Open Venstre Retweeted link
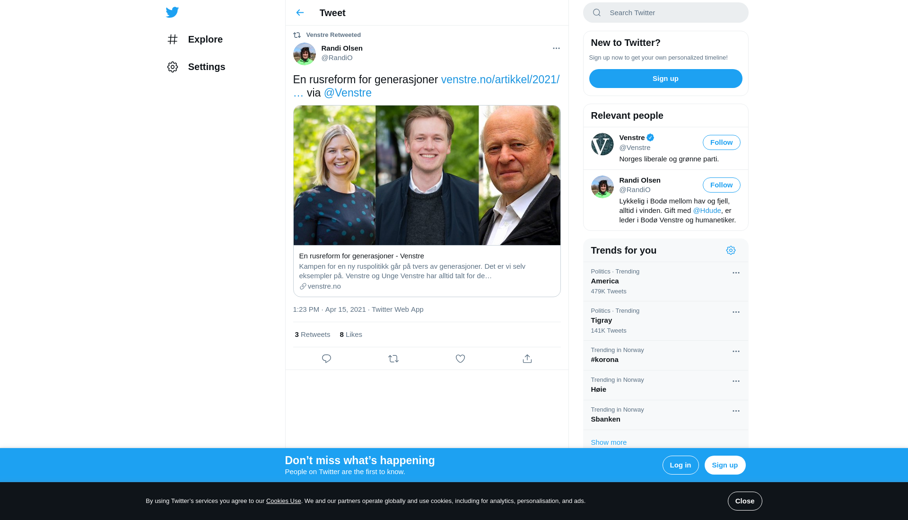908x520 pixels. click(x=333, y=35)
